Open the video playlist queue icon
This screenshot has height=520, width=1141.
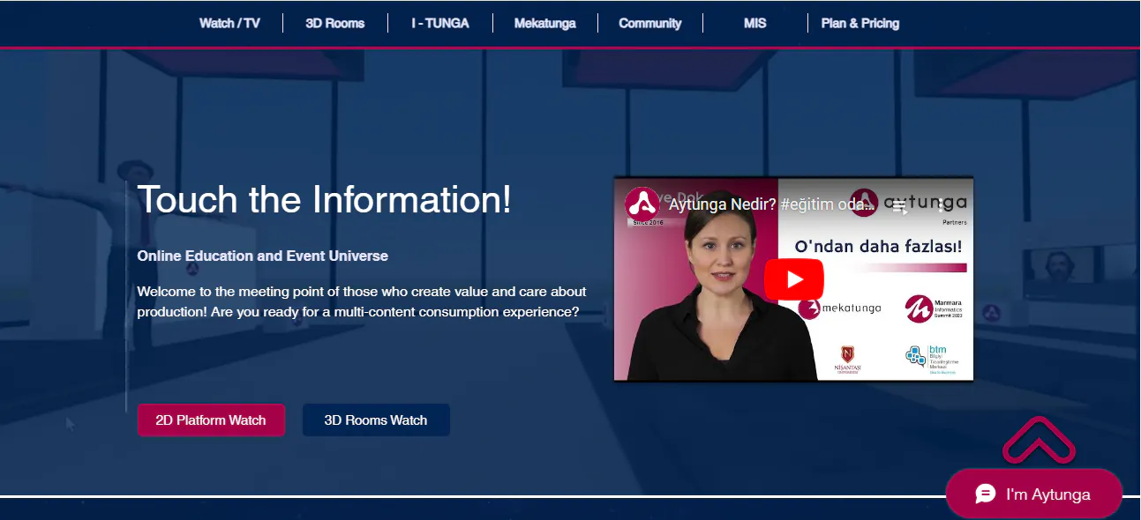pos(899,206)
